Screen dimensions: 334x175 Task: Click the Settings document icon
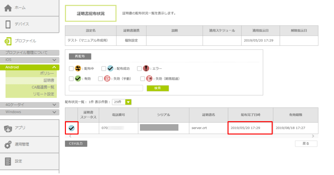tap(8, 161)
